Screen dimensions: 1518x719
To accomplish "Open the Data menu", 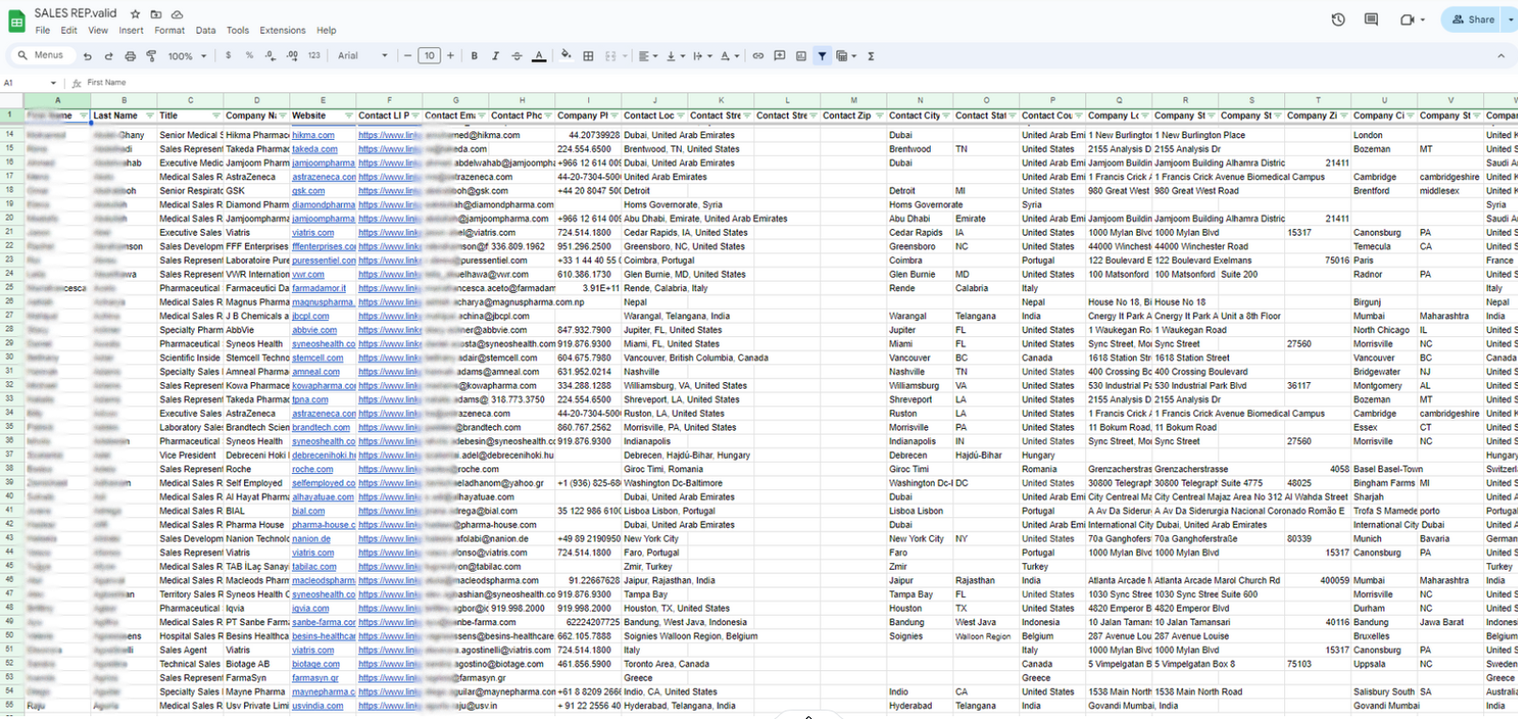I will (x=205, y=30).
